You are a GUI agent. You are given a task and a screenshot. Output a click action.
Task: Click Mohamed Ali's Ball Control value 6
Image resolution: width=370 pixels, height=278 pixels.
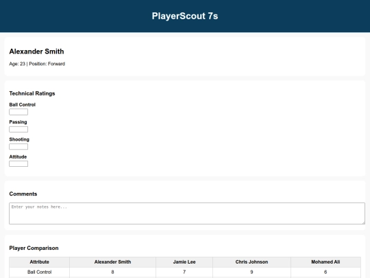tap(325, 272)
